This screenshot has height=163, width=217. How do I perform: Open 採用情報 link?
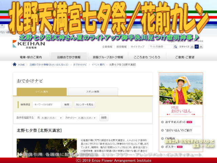click(121, 47)
